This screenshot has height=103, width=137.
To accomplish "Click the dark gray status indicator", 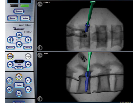I will (14, 6).
